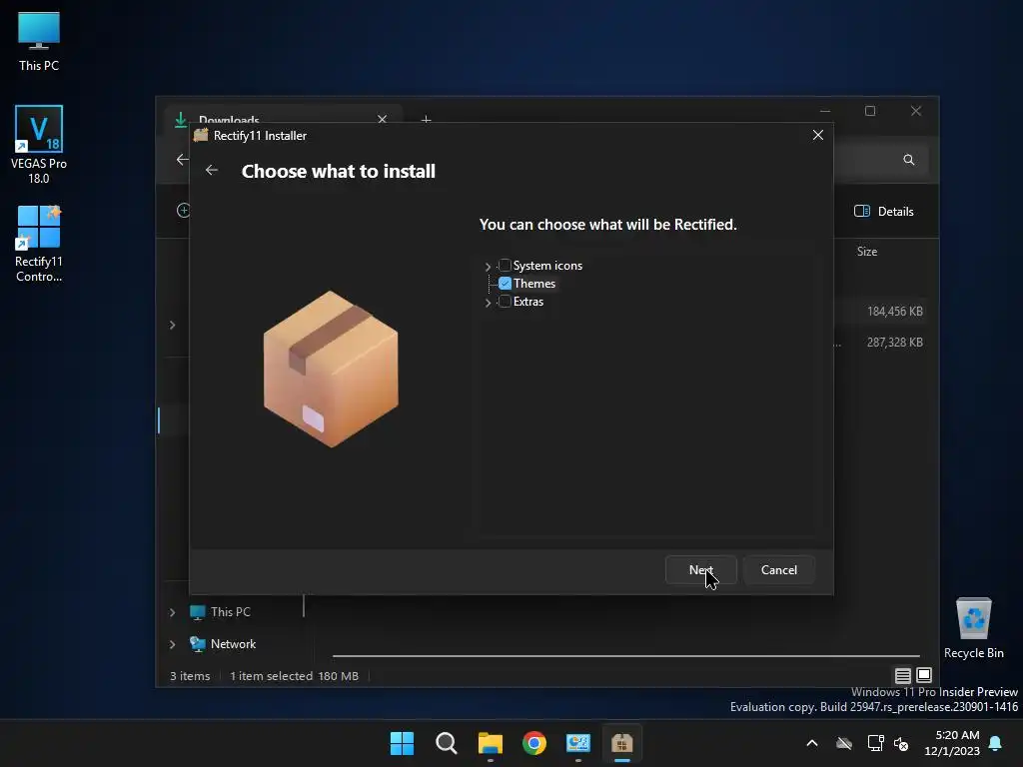
Task: Check the System icons checkbox
Action: tap(505, 266)
